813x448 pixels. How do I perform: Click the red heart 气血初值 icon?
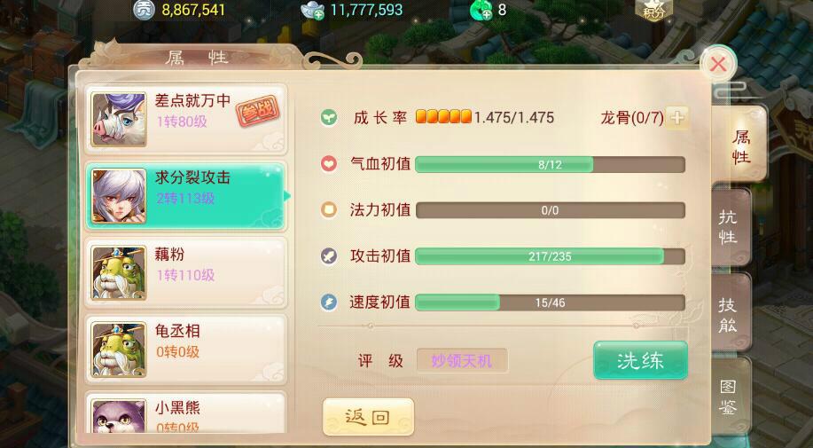point(328,164)
